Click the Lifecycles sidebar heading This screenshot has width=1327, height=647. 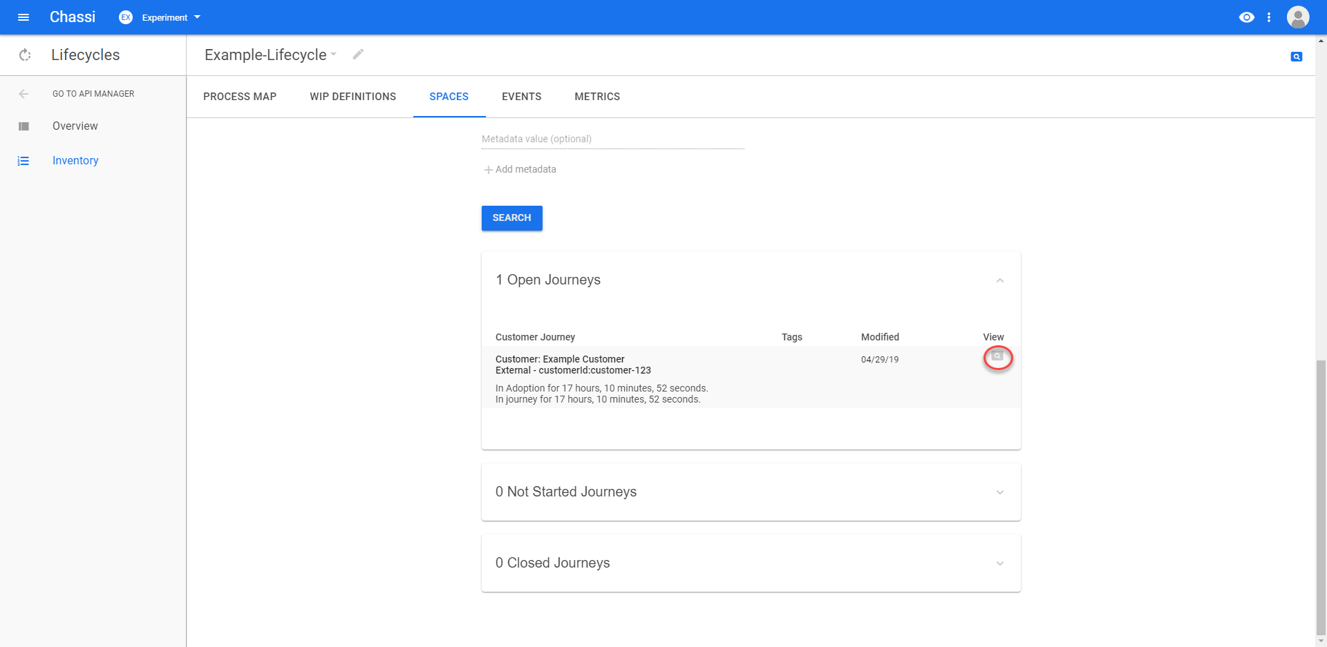click(86, 55)
